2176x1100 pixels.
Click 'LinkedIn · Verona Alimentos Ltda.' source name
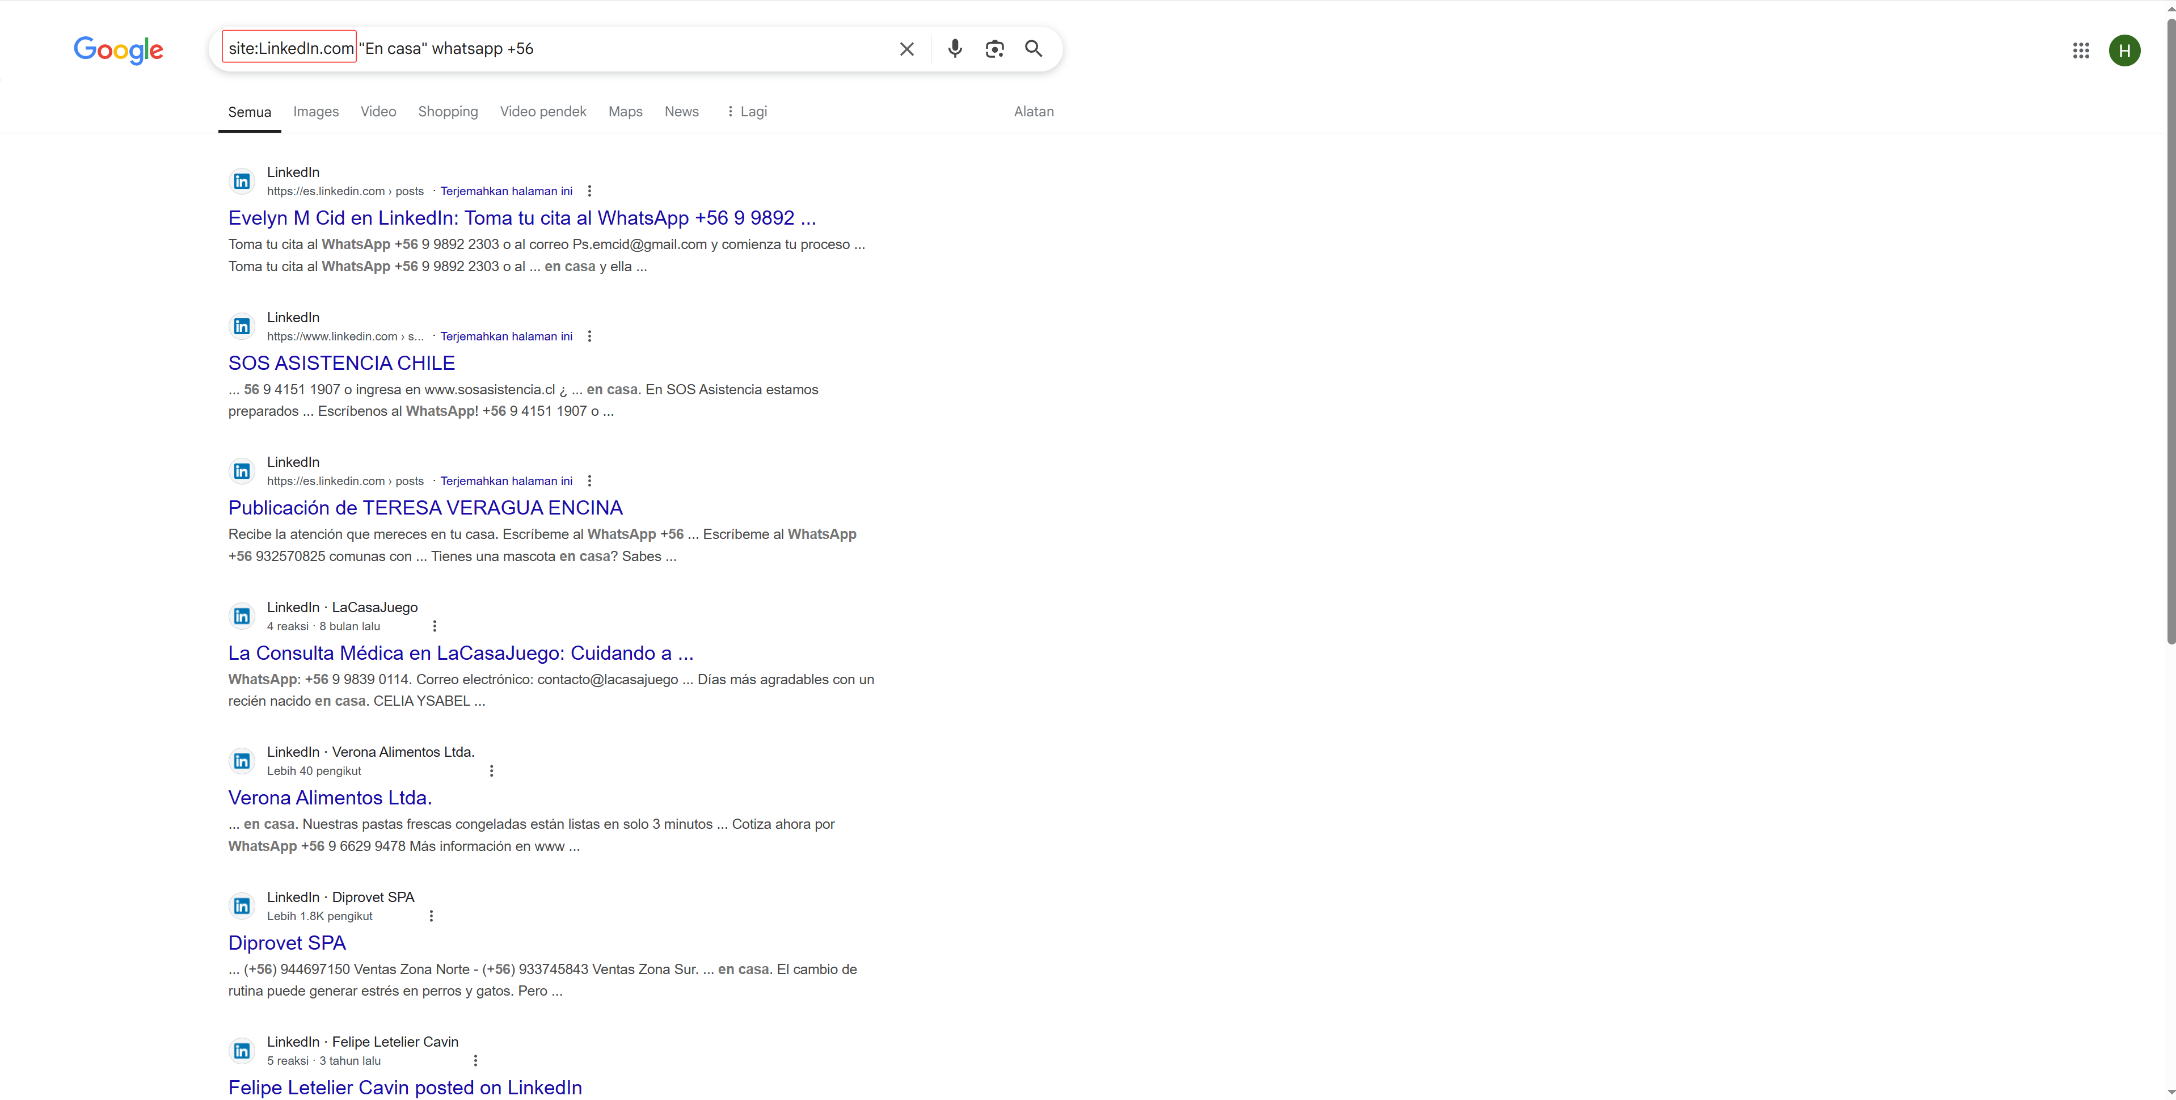pyautogui.click(x=371, y=752)
